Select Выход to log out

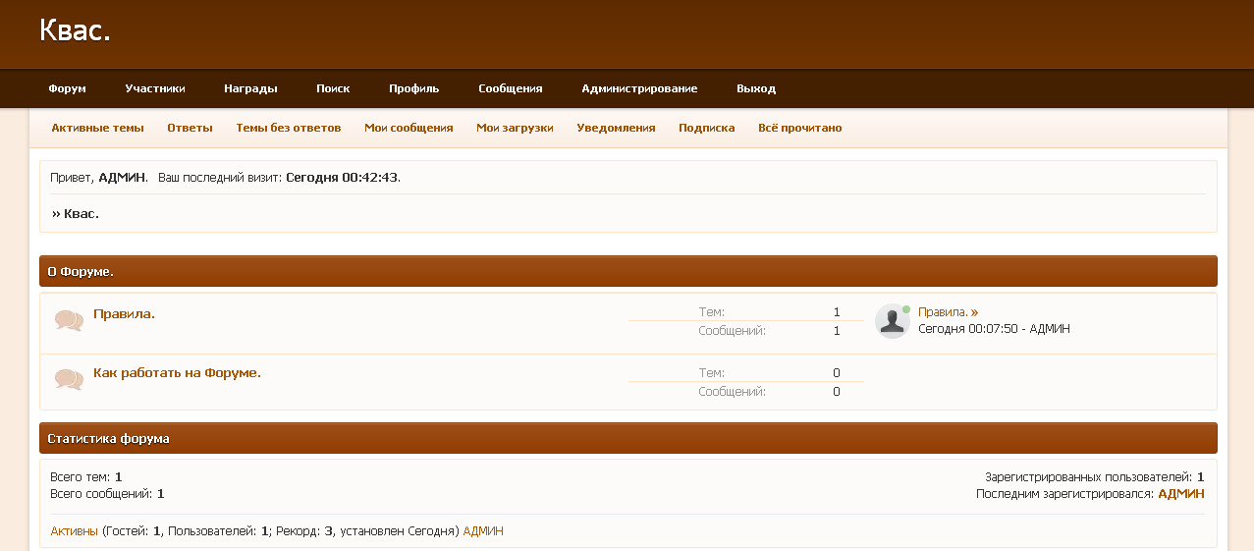pyautogui.click(x=756, y=88)
